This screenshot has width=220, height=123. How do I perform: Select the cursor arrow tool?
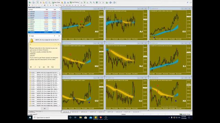click(30, 5)
